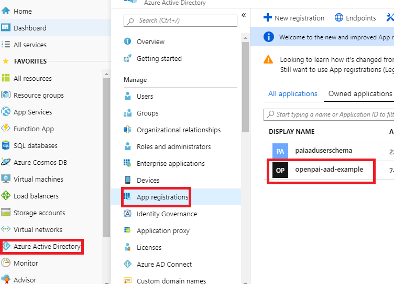Click the Storage accounts icon
Screen dimensions: 394x284
[6, 213]
